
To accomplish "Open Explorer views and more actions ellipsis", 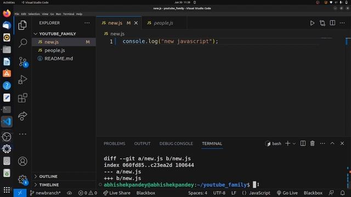I will coord(87,23).
